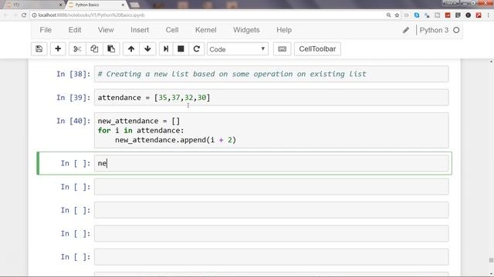
Task: Open the View menu
Action: point(106,30)
